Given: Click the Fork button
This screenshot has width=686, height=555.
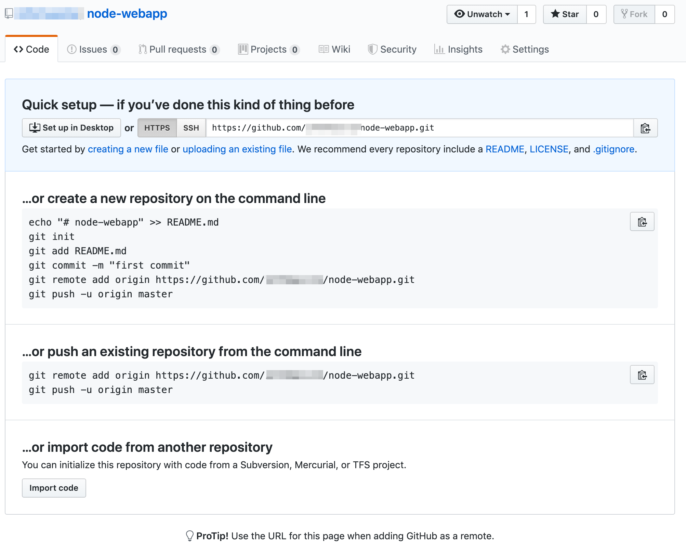Looking at the screenshot, I should pos(634,14).
